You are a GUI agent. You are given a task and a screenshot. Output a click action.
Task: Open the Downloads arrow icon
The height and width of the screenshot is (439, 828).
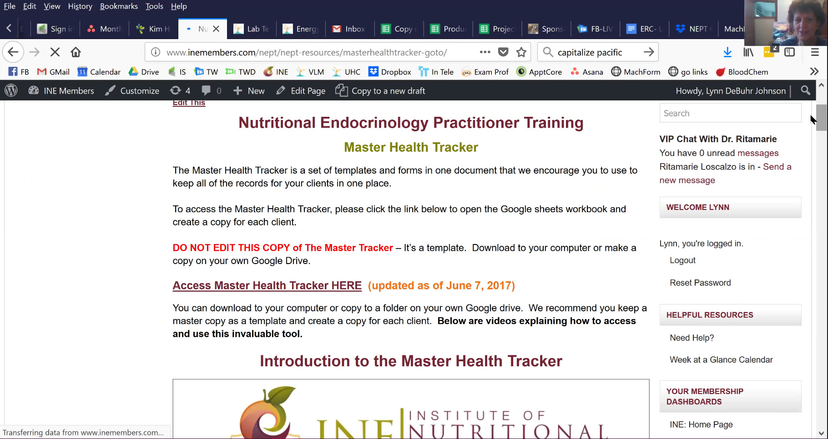pyautogui.click(x=727, y=52)
